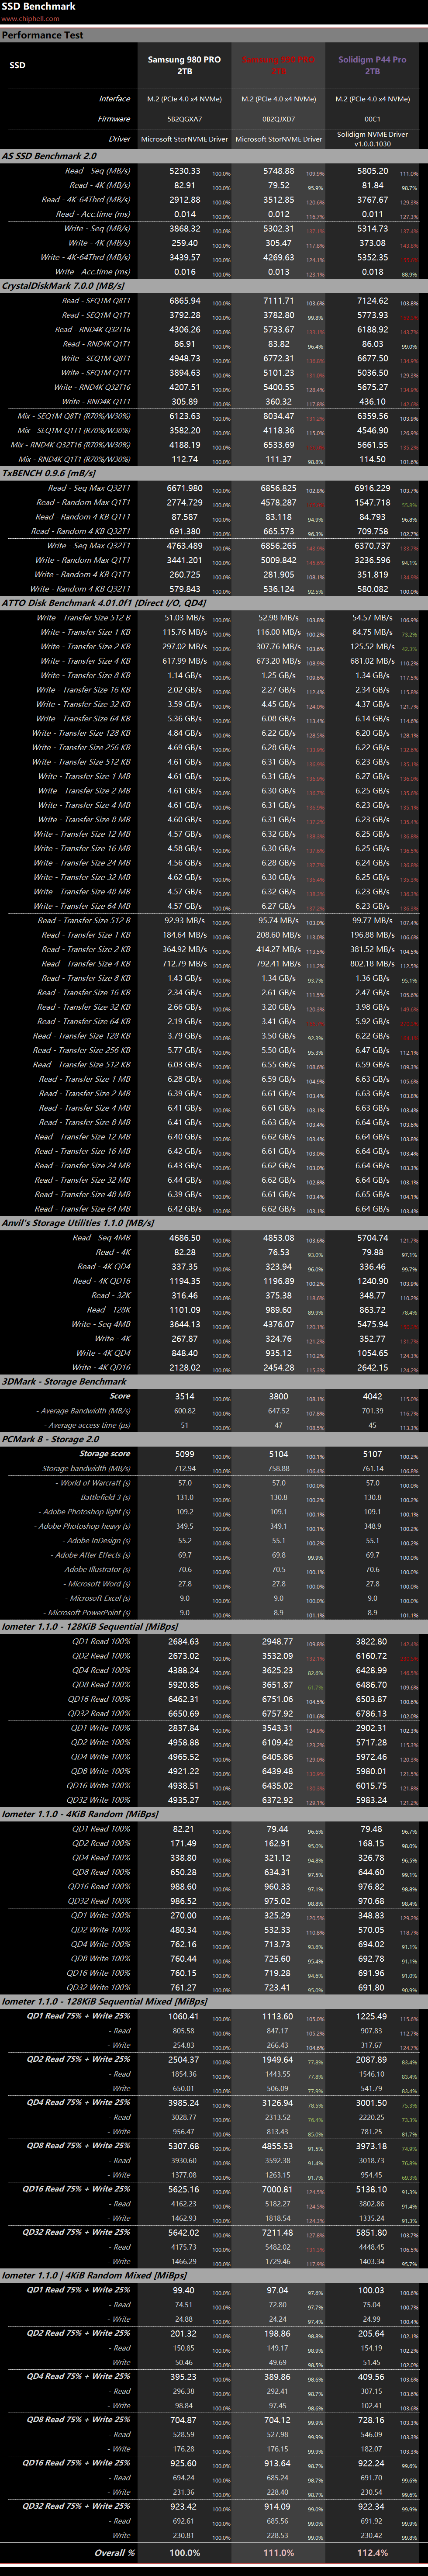428x2576 pixels.
Task: Select the TxBENCH 0.9.6 section header
Action: click(49, 473)
